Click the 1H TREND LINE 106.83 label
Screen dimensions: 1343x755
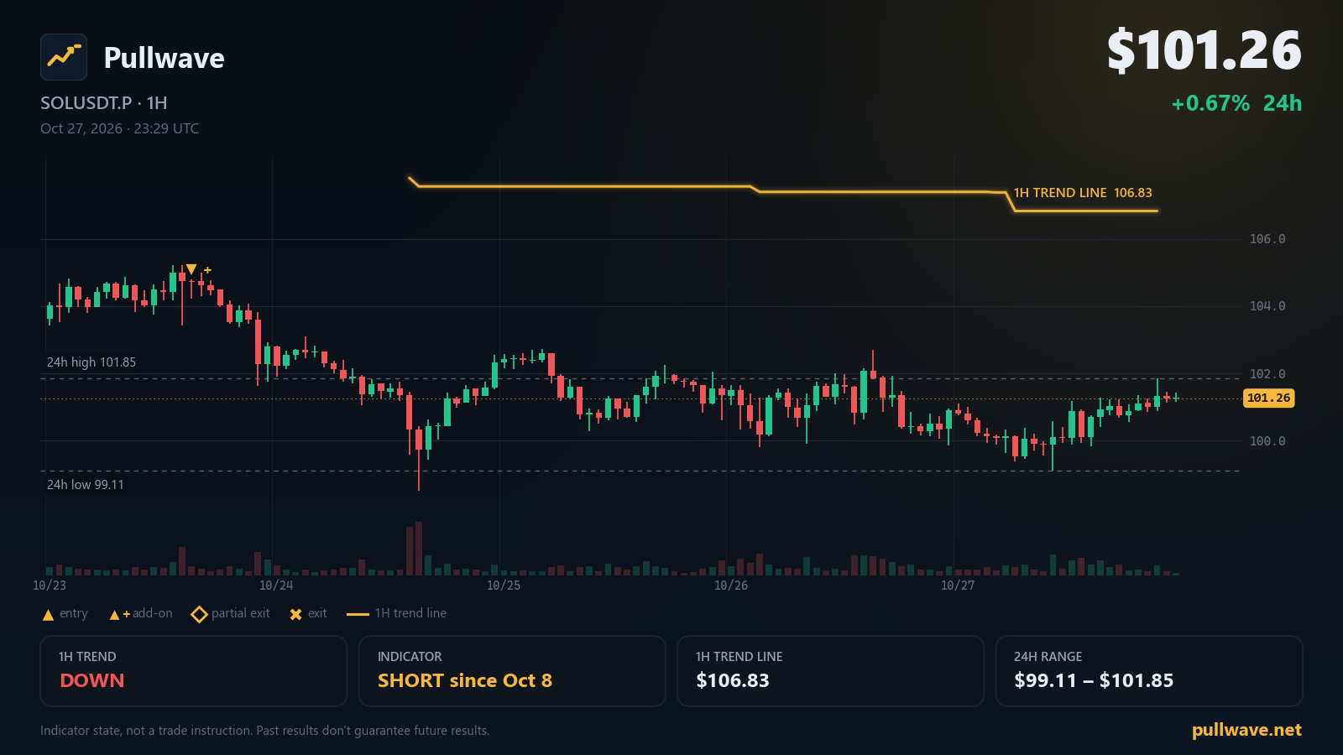click(x=1083, y=193)
